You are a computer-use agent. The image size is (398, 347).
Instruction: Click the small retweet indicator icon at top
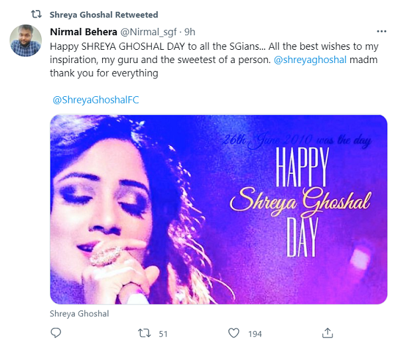pyautogui.click(x=37, y=14)
